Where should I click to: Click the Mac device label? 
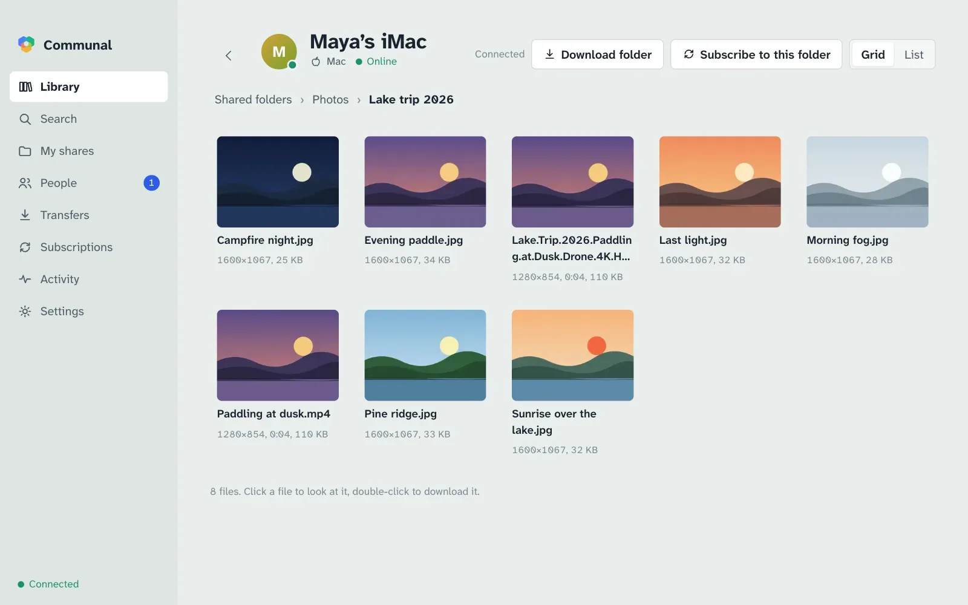(329, 61)
